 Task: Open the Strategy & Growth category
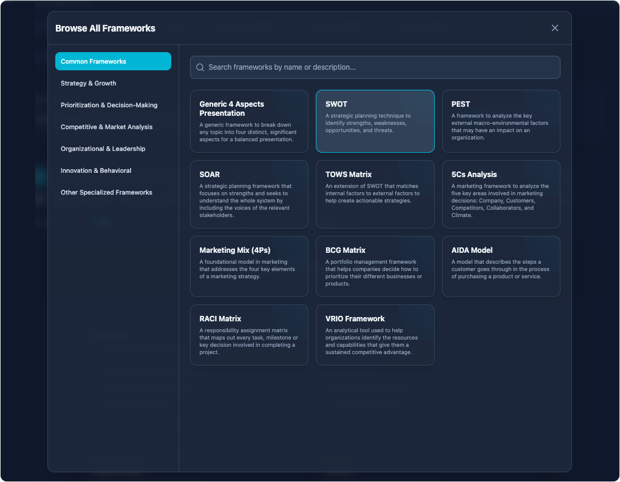pos(89,83)
